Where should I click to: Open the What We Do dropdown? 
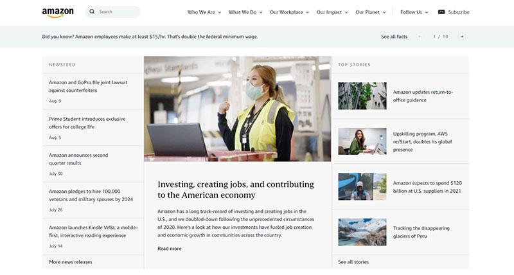[245, 12]
